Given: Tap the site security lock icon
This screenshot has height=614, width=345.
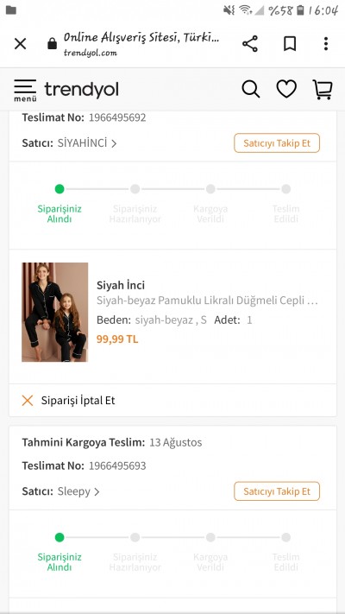Looking at the screenshot, I should (x=52, y=43).
